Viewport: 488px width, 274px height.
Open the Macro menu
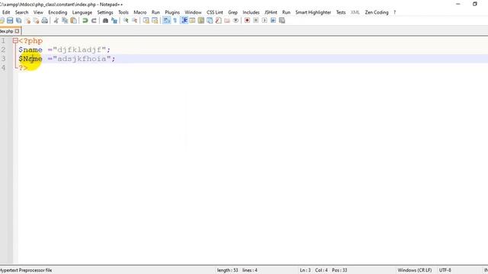pos(140,12)
